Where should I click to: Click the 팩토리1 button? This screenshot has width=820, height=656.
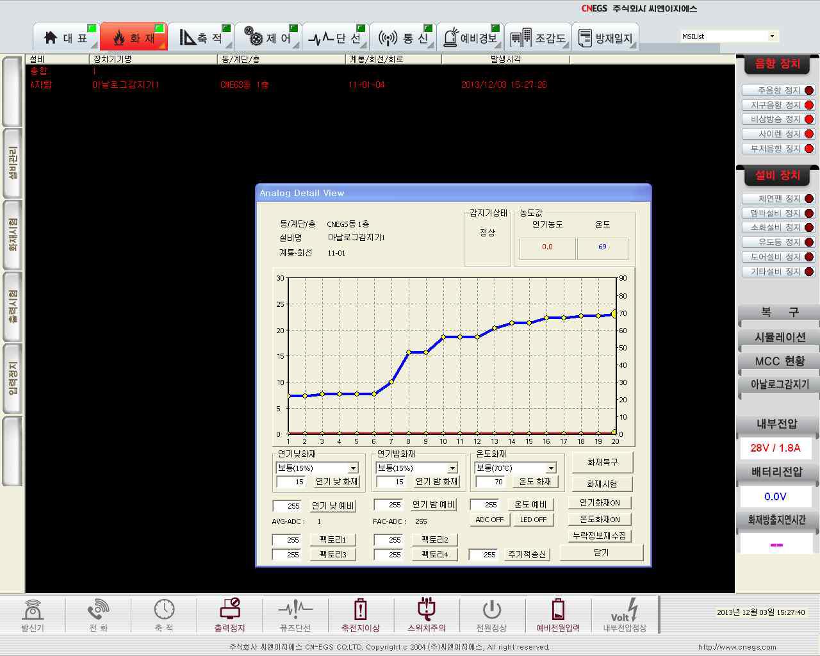332,539
